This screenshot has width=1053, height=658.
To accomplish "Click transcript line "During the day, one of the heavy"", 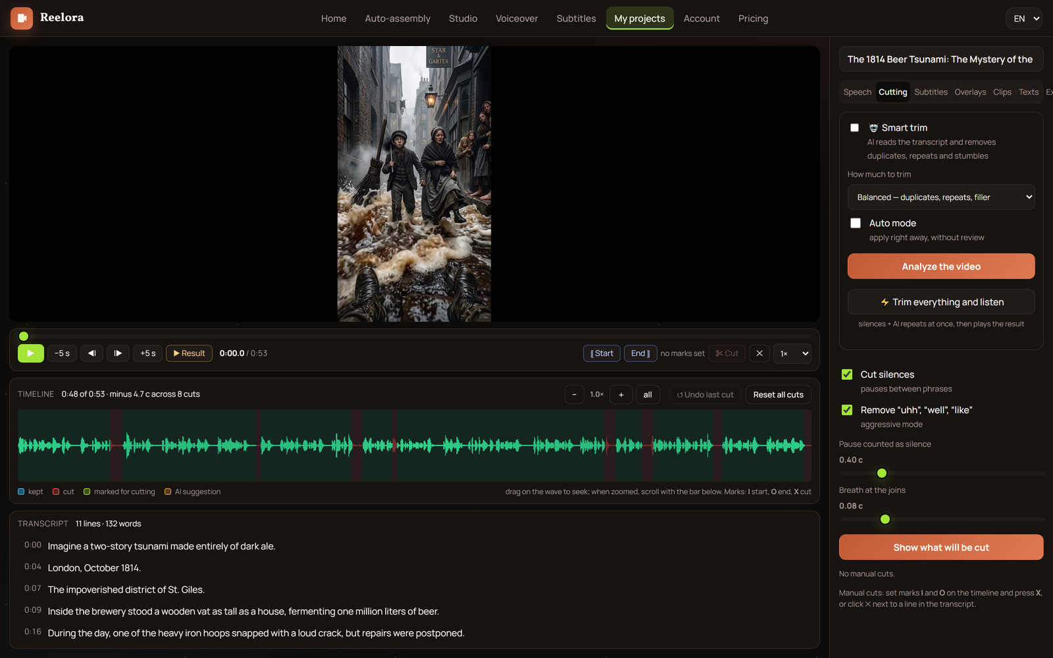I will pos(256,633).
